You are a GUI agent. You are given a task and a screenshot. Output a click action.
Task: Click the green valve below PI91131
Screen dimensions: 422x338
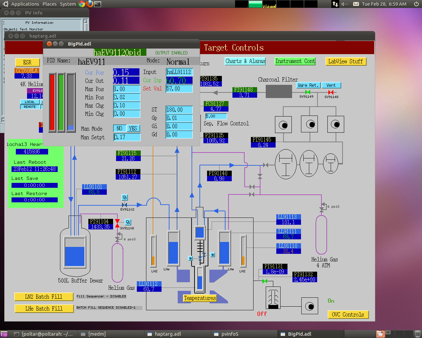coord(265,281)
